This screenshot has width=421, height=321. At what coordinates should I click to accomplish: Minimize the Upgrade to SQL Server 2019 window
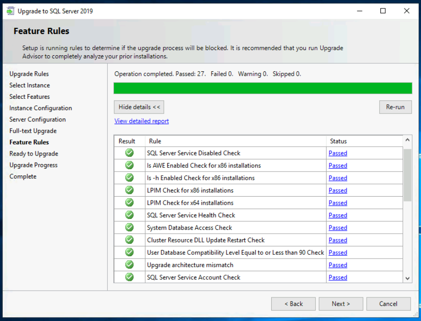[360, 11]
